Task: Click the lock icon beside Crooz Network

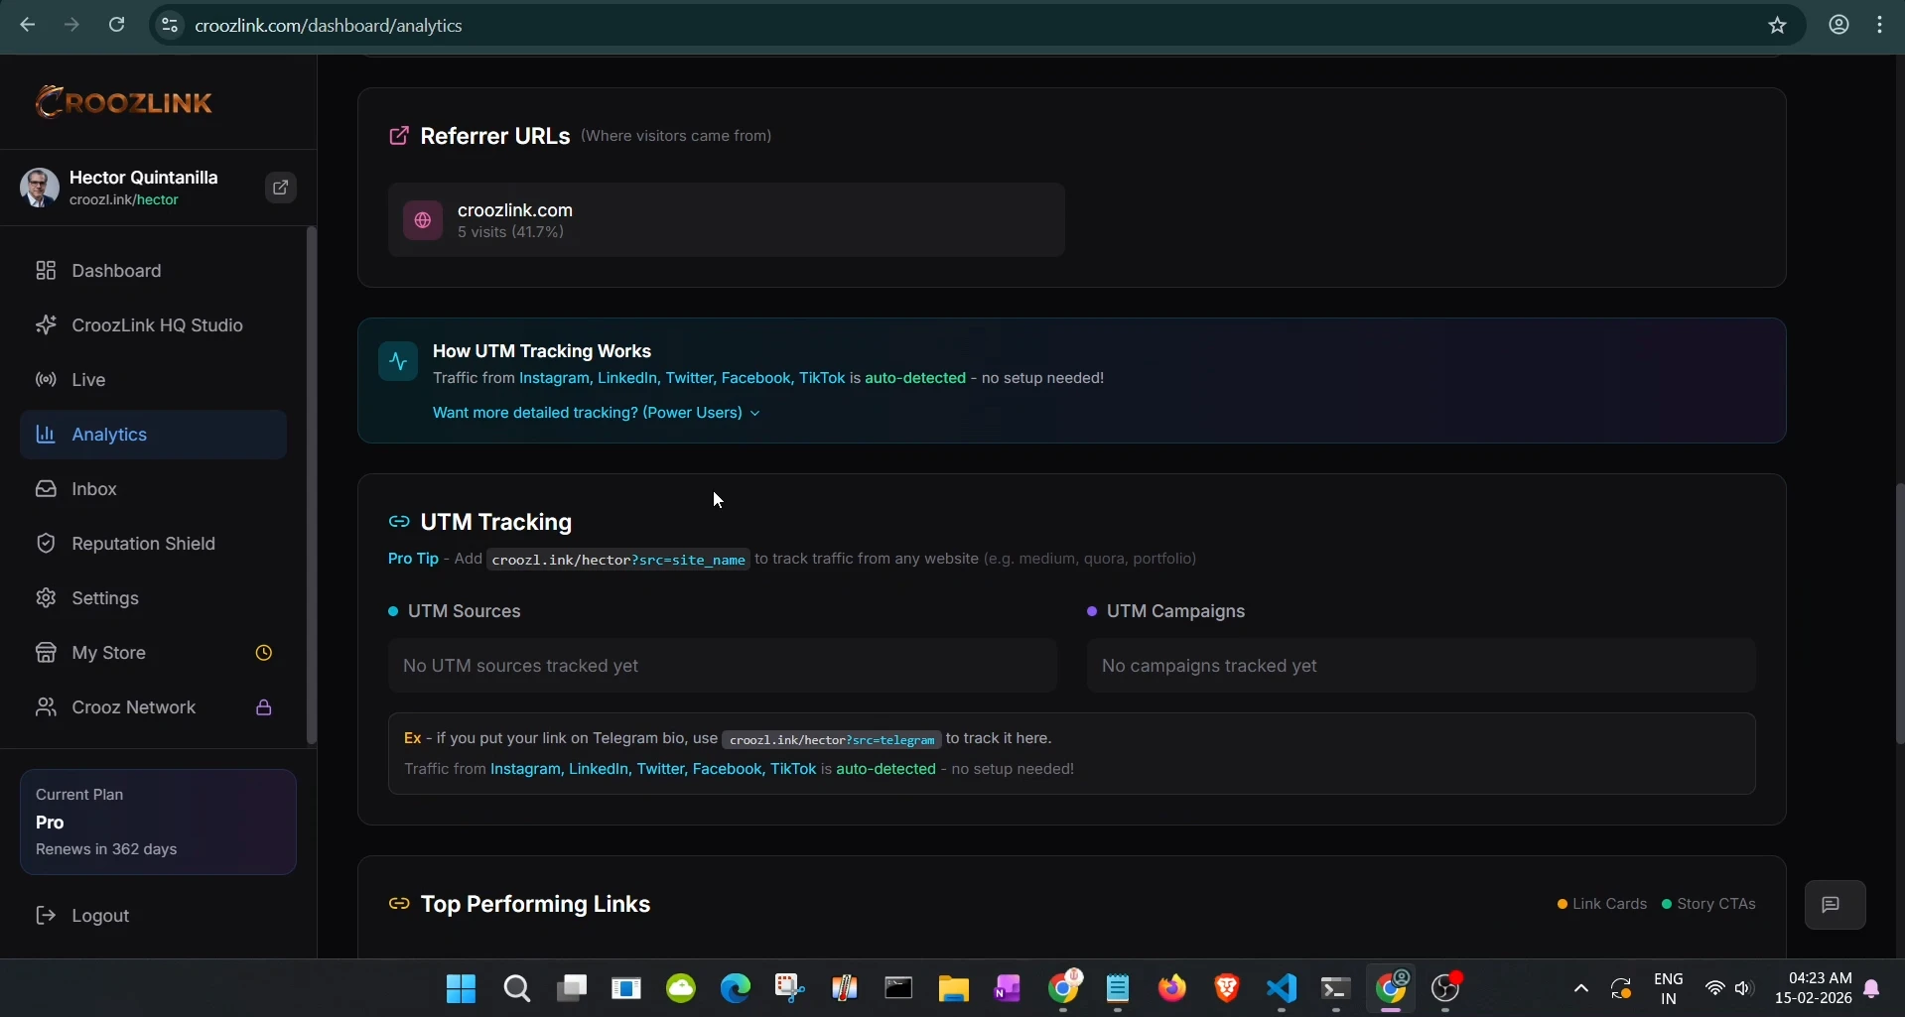Action: (262, 706)
